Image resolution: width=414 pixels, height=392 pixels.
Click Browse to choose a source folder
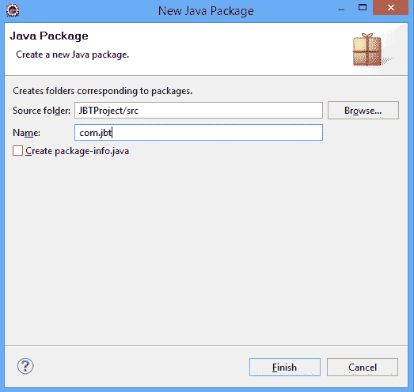pyautogui.click(x=363, y=110)
